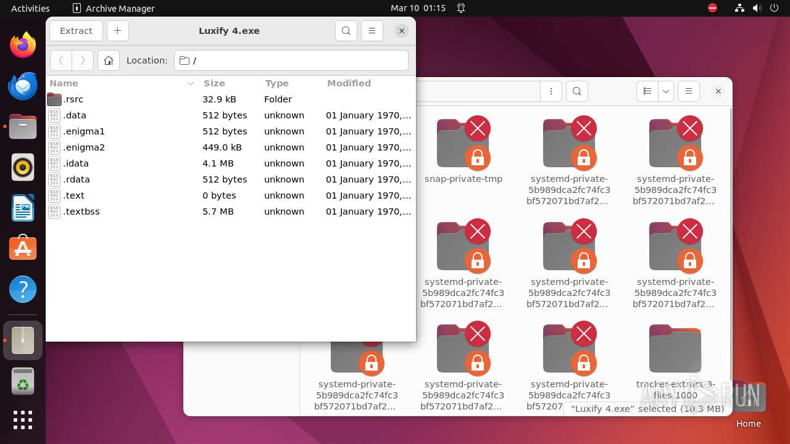Open Ubuntu Software from the dock
The width and height of the screenshot is (790, 444).
click(23, 249)
